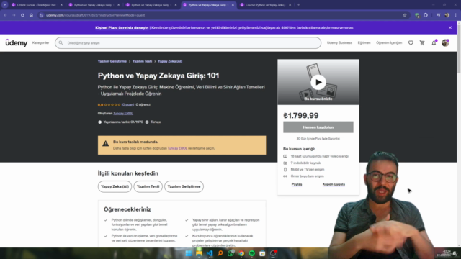
Task: Open Visual Studio Code from the taskbar
Action: 210,253
